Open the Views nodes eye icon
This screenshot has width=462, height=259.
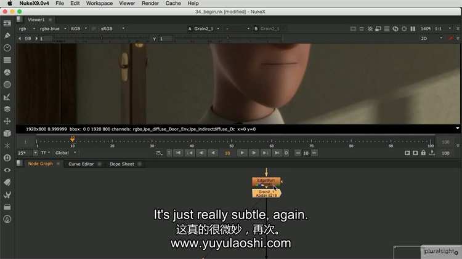(7, 170)
